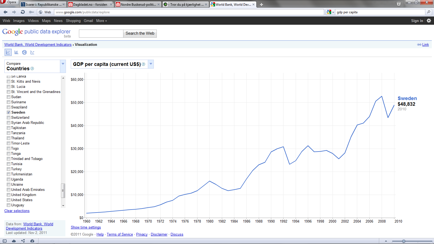The image size is (434, 244).
Task: Add a new tab with the plus button
Action: (261, 5)
